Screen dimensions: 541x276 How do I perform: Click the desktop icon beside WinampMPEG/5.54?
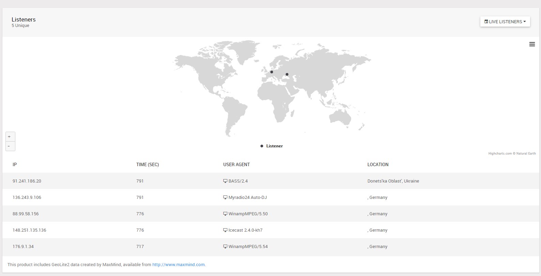[x=225, y=246]
